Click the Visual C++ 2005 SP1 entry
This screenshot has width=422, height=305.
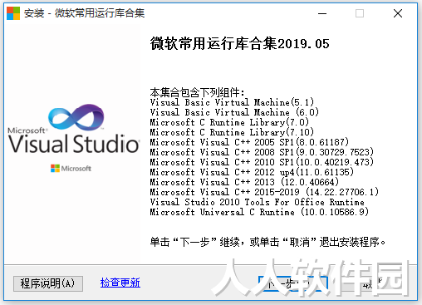[249, 142]
